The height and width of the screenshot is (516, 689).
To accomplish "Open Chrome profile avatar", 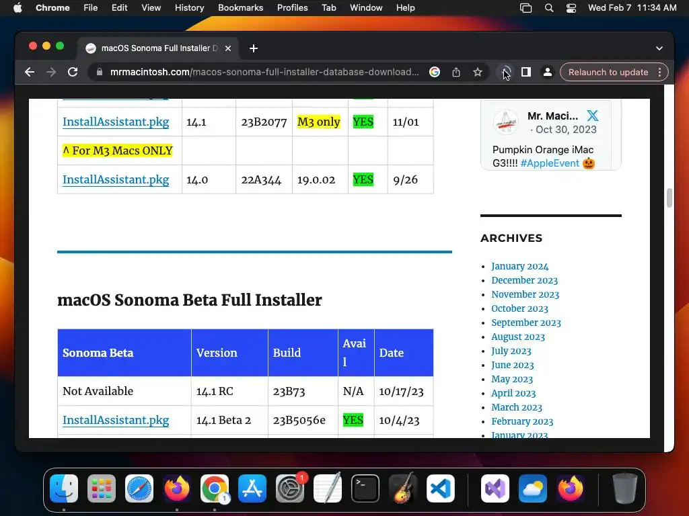I will point(548,72).
